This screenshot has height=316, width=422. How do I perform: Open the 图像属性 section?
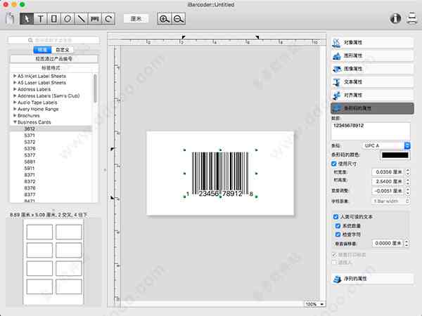[372, 69]
